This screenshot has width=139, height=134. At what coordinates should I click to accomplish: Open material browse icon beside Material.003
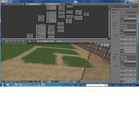(x=35, y=41)
